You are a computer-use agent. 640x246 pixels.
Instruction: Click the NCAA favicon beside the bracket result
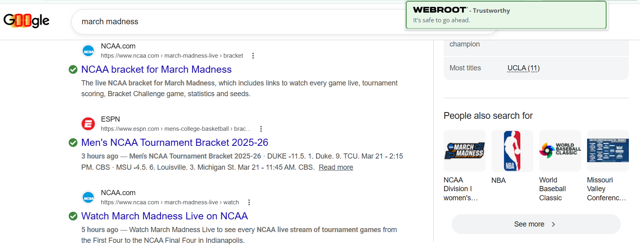click(x=88, y=51)
